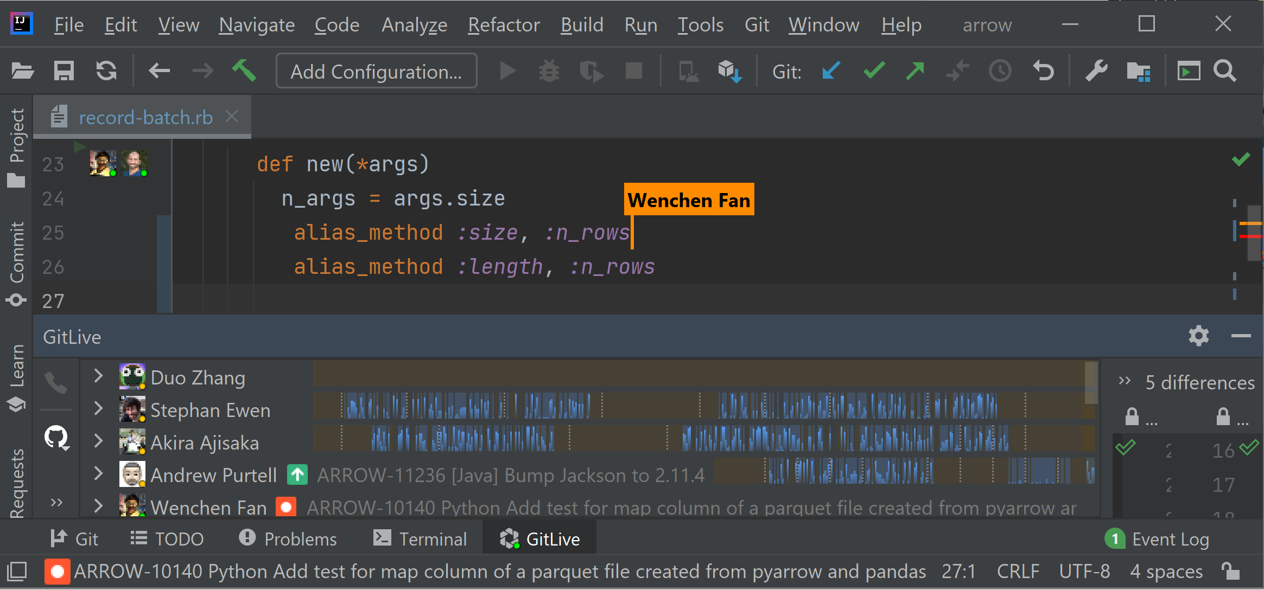1264x590 pixels.
Task: Click the Git Push arrow icon
Action: click(x=915, y=71)
